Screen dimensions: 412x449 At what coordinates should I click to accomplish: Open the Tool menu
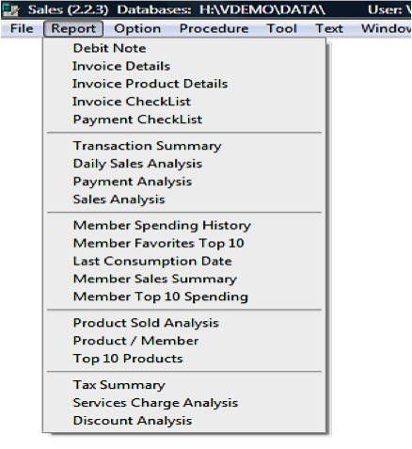[x=281, y=29]
